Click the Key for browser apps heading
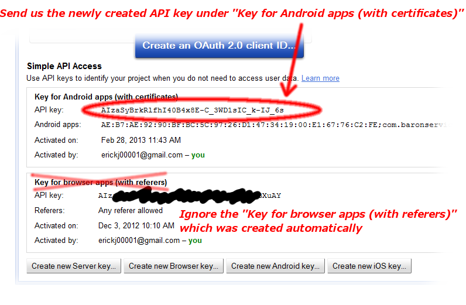Image resolution: width=466 pixels, height=305 pixels. point(101,182)
